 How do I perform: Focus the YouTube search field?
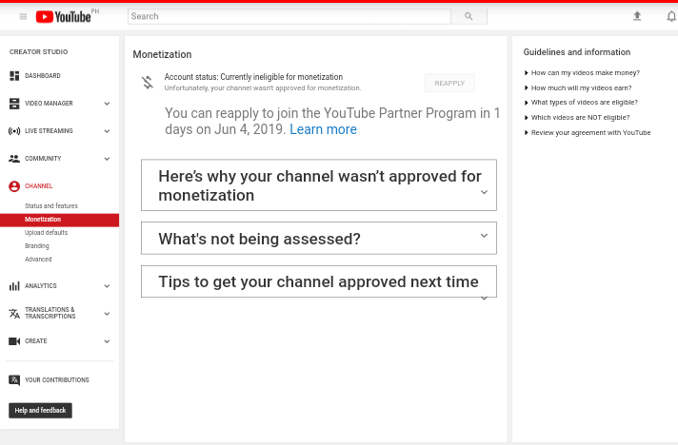(x=289, y=16)
